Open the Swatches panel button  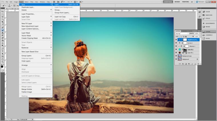pos(209,15)
